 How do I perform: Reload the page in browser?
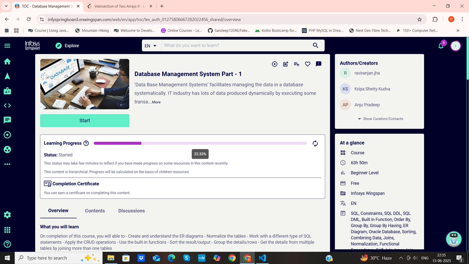pyautogui.click(x=29, y=19)
